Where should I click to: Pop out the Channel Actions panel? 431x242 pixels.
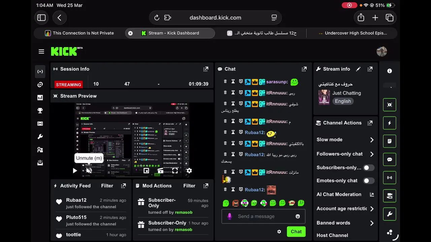(370, 123)
